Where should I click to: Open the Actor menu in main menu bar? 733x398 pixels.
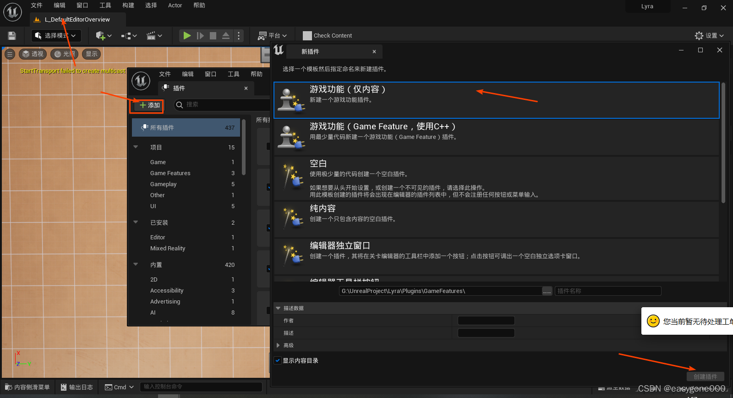pos(175,6)
